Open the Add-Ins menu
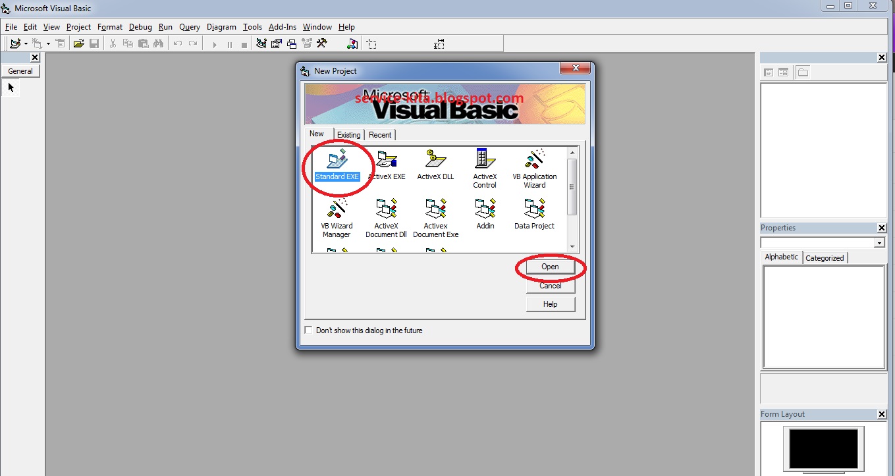The width and height of the screenshot is (895, 476). [x=283, y=27]
